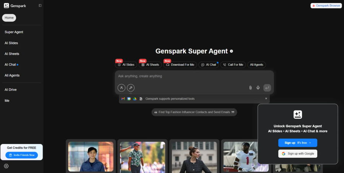
Task: Click the 'Get Credits for FREE' text
Action: [x=21, y=147]
